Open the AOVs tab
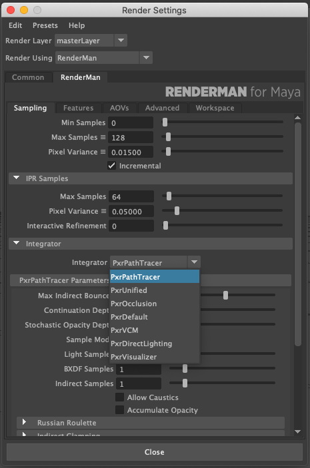This screenshot has width=310, height=468. pos(119,108)
